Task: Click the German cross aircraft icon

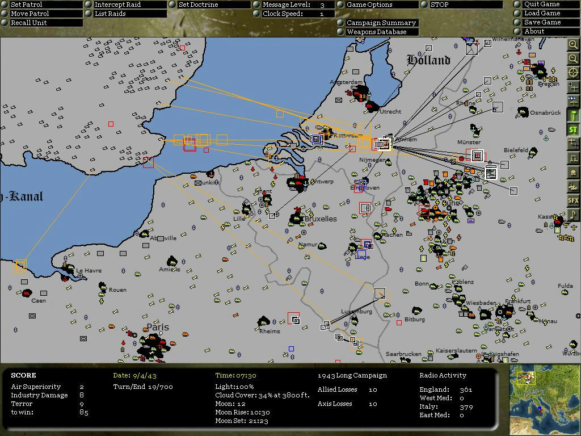Action: point(573,87)
